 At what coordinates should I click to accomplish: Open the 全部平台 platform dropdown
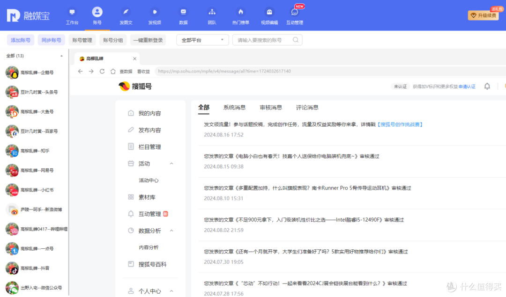[202, 40]
